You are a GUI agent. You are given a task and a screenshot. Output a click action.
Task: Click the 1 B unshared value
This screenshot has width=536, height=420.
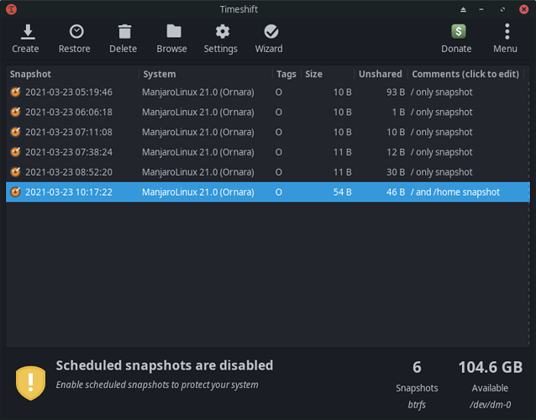tap(398, 112)
